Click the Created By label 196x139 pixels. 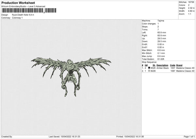(7, 137)
